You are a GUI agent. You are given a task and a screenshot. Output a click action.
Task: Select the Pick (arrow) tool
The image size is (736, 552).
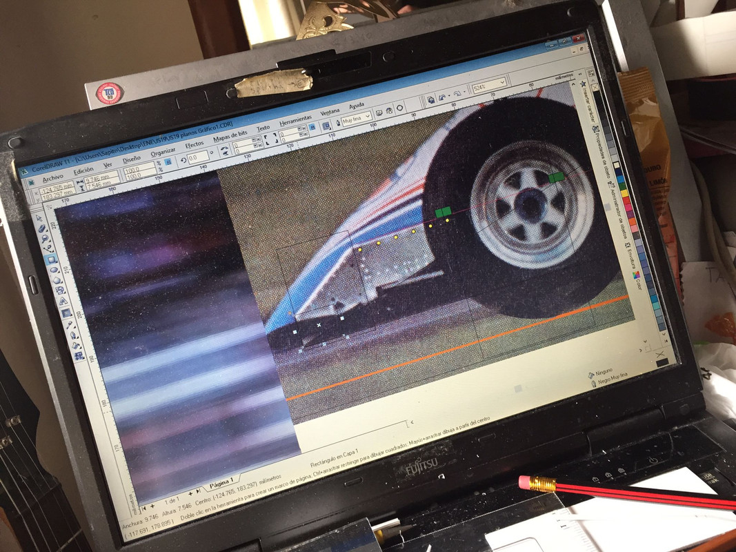click(x=39, y=218)
